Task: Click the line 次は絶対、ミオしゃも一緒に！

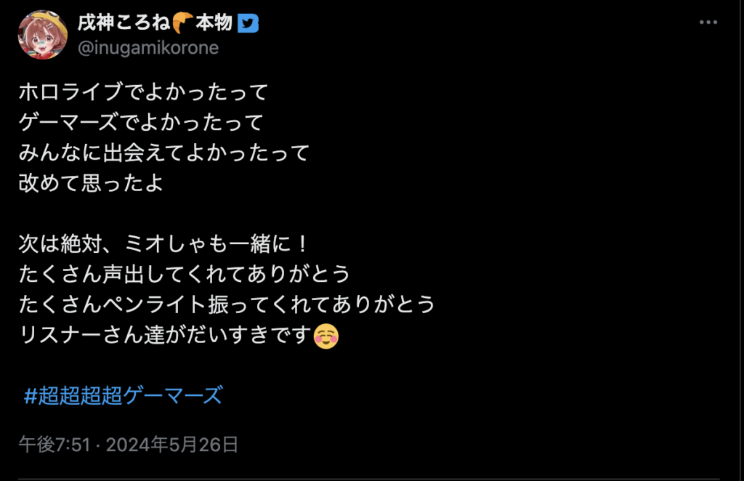Action: coord(164,244)
